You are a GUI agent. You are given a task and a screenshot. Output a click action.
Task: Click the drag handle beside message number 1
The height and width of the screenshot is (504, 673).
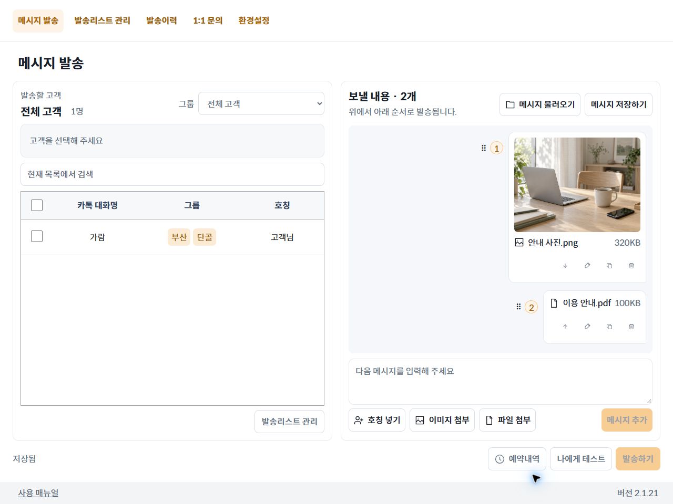[x=484, y=148]
